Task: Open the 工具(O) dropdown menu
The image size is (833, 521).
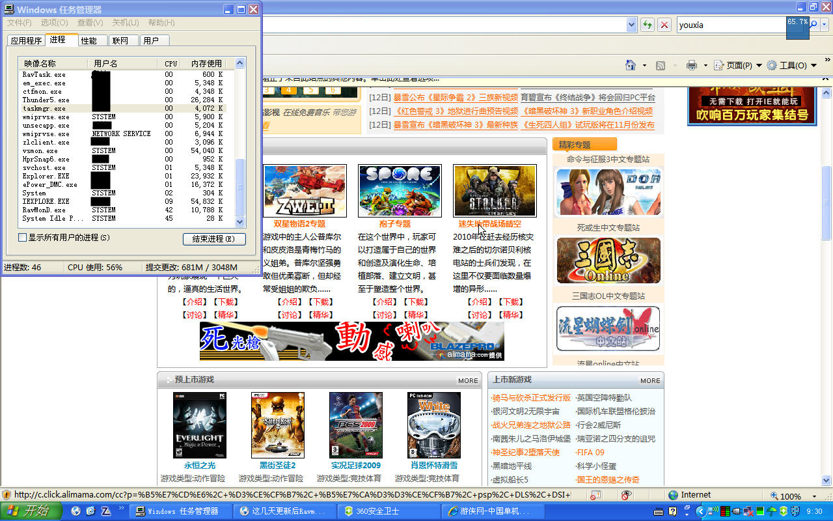Action: point(791,65)
